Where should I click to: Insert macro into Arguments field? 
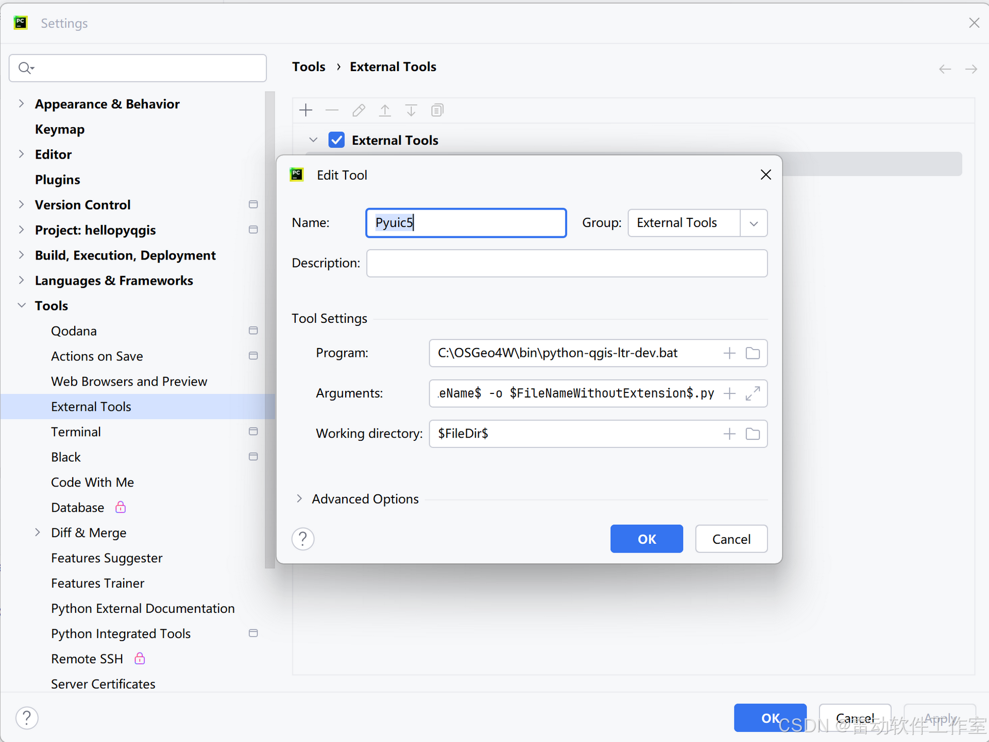(729, 393)
